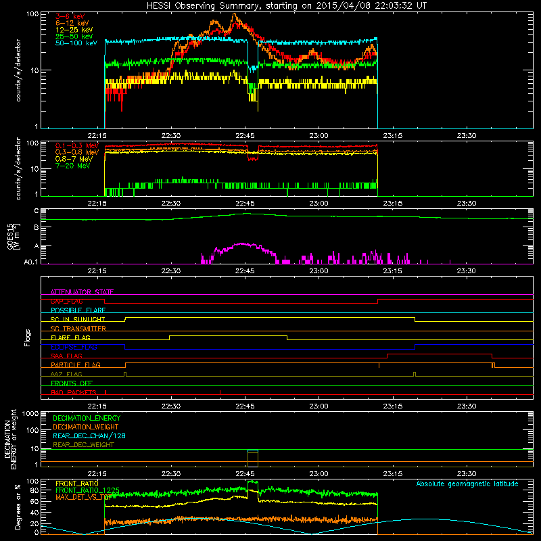Click the 7-20 MeV legend entry
Screen dimensions: 541x541
click(72, 166)
